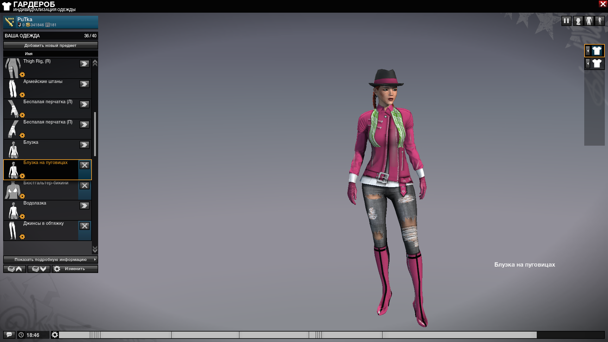Image resolution: width=608 pixels, height=342 pixels.
Task: Click the Изменить button
Action: (x=75, y=269)
